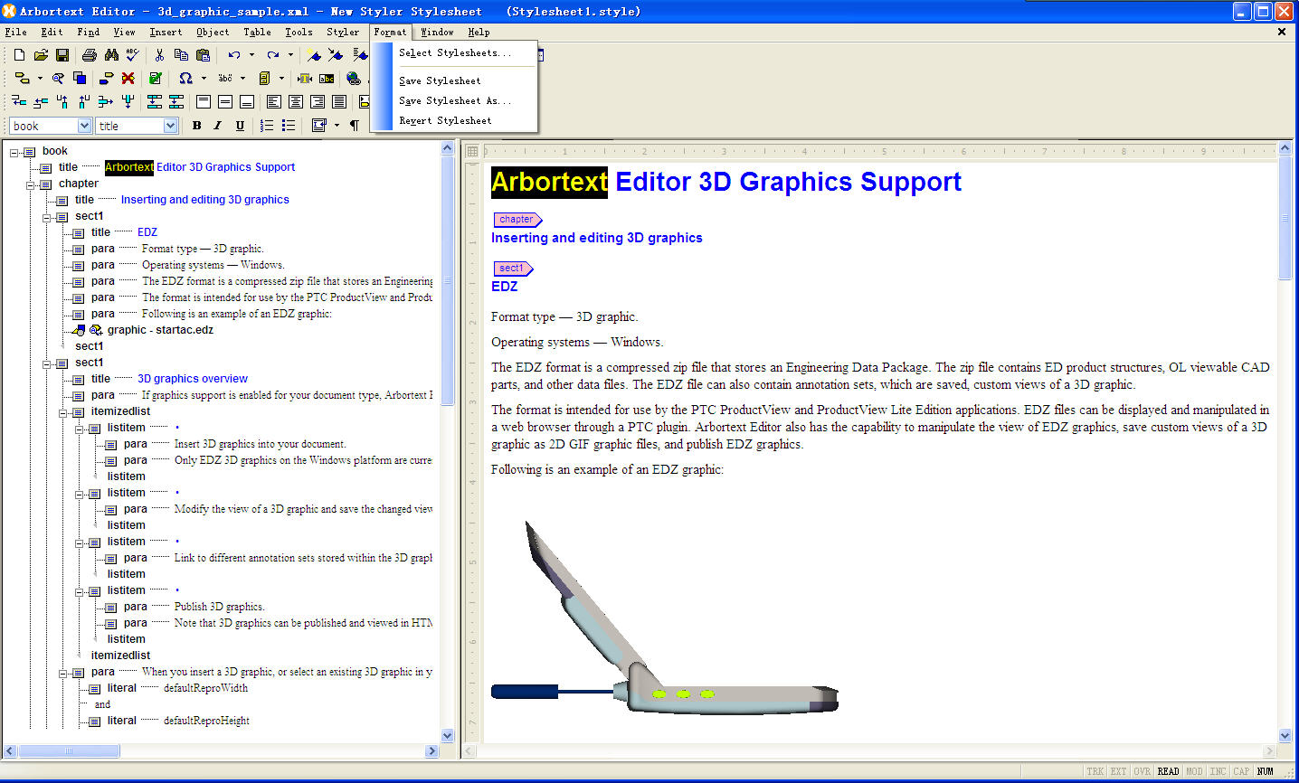Toggle align left text
The image size is (1299, 783).
274,102
